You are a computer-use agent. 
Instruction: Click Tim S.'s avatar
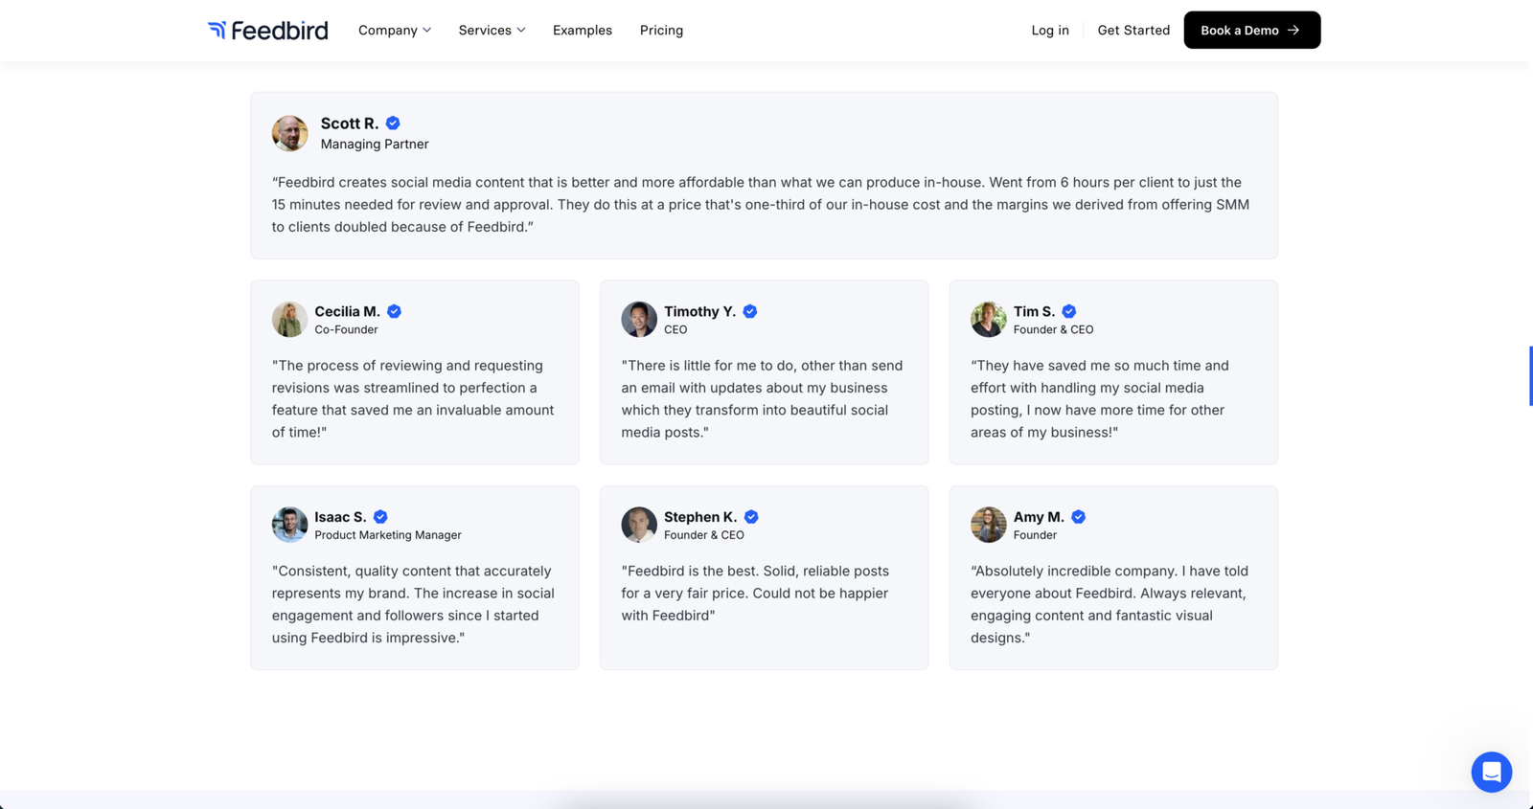(989, 319)
